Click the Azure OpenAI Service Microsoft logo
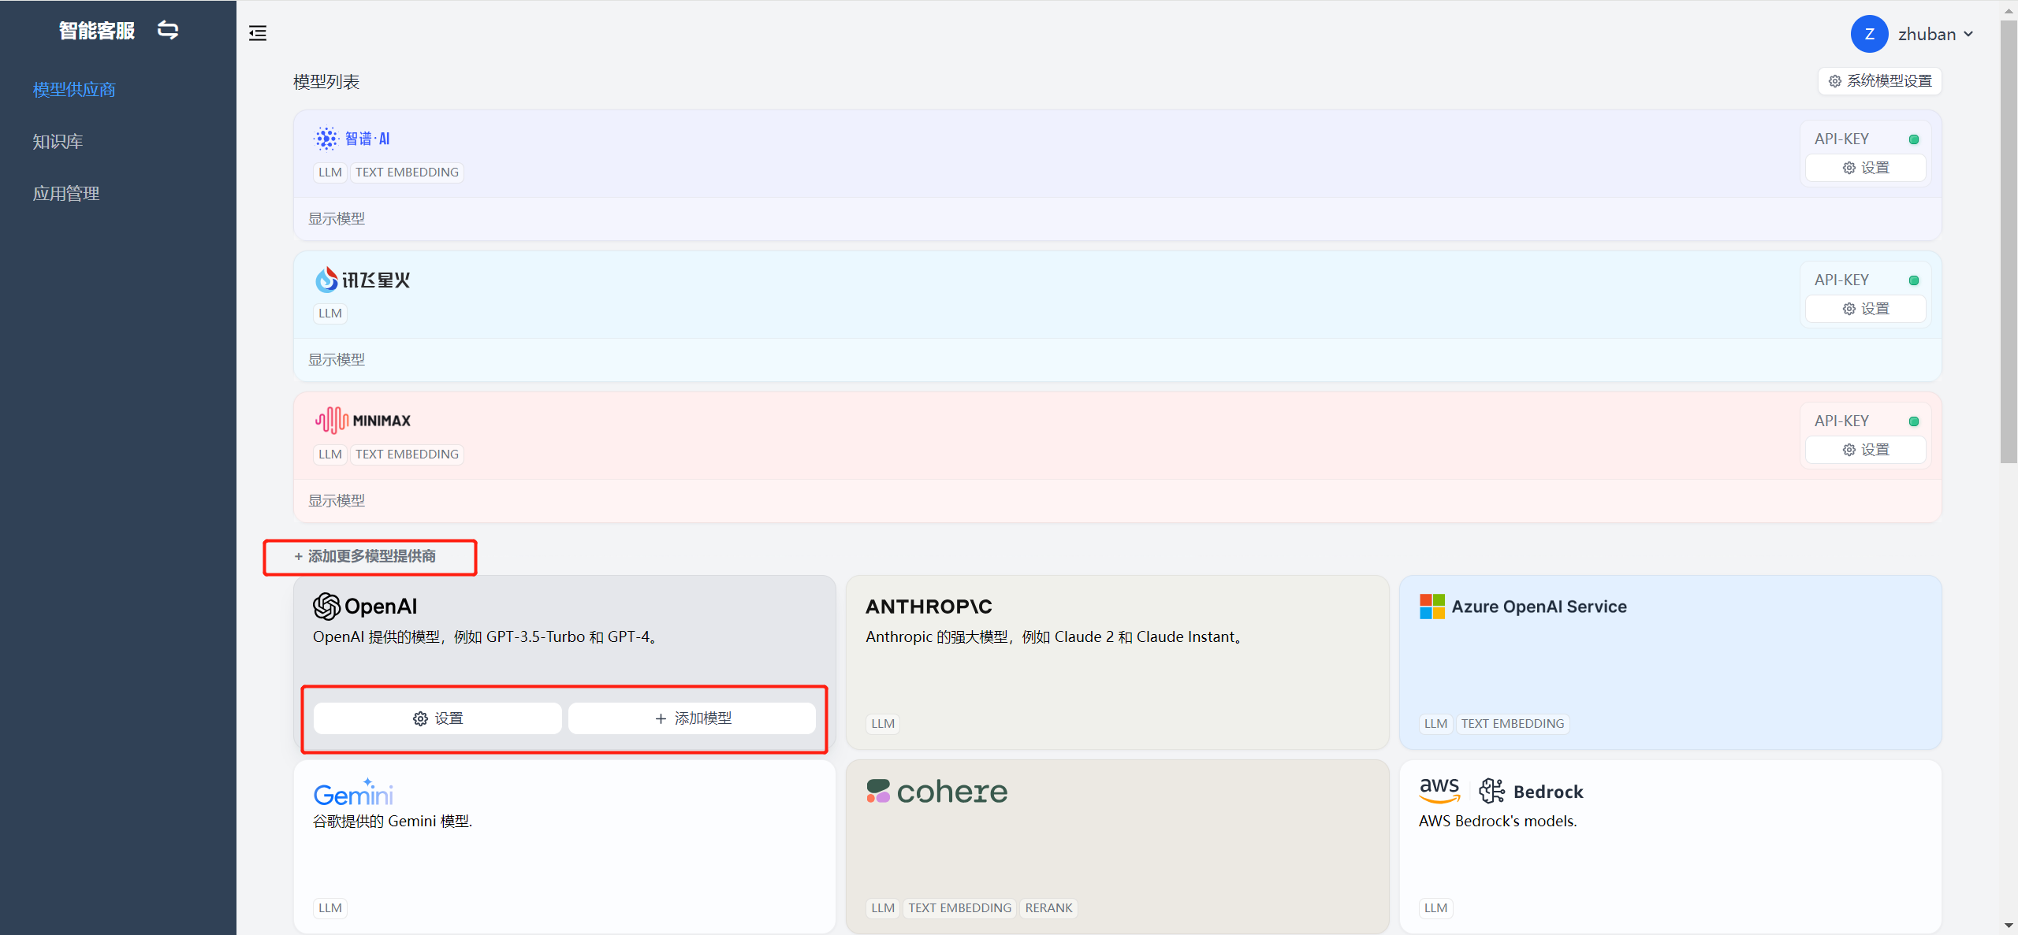This screenshot has width=2018, height=935. click(1432, 607)
